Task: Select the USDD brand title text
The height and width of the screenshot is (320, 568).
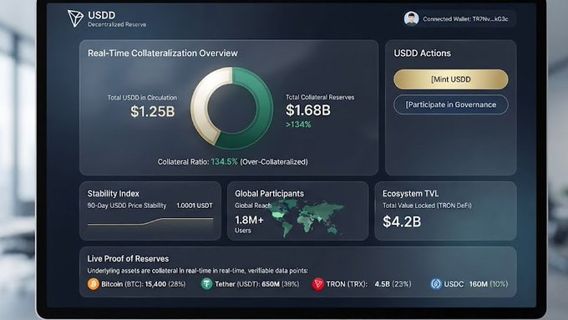Action: 101,15
